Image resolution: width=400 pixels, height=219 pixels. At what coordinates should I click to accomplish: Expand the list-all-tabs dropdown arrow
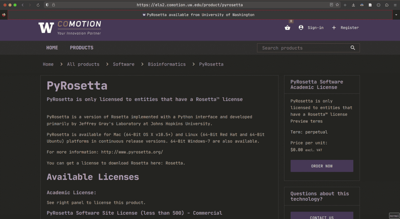pos(396,15)
